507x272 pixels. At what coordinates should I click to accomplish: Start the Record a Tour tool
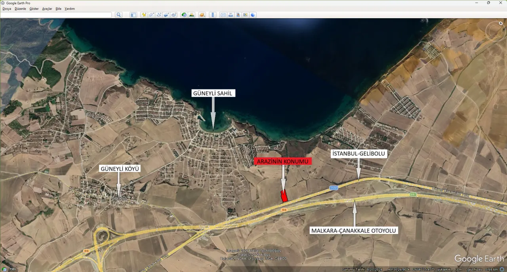click(174, 15)
